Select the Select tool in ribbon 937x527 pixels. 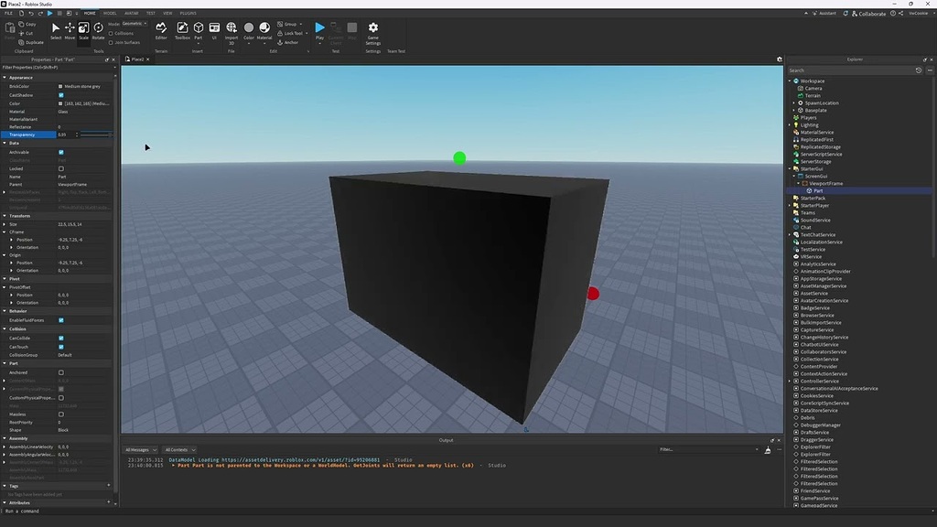point(56,30)
